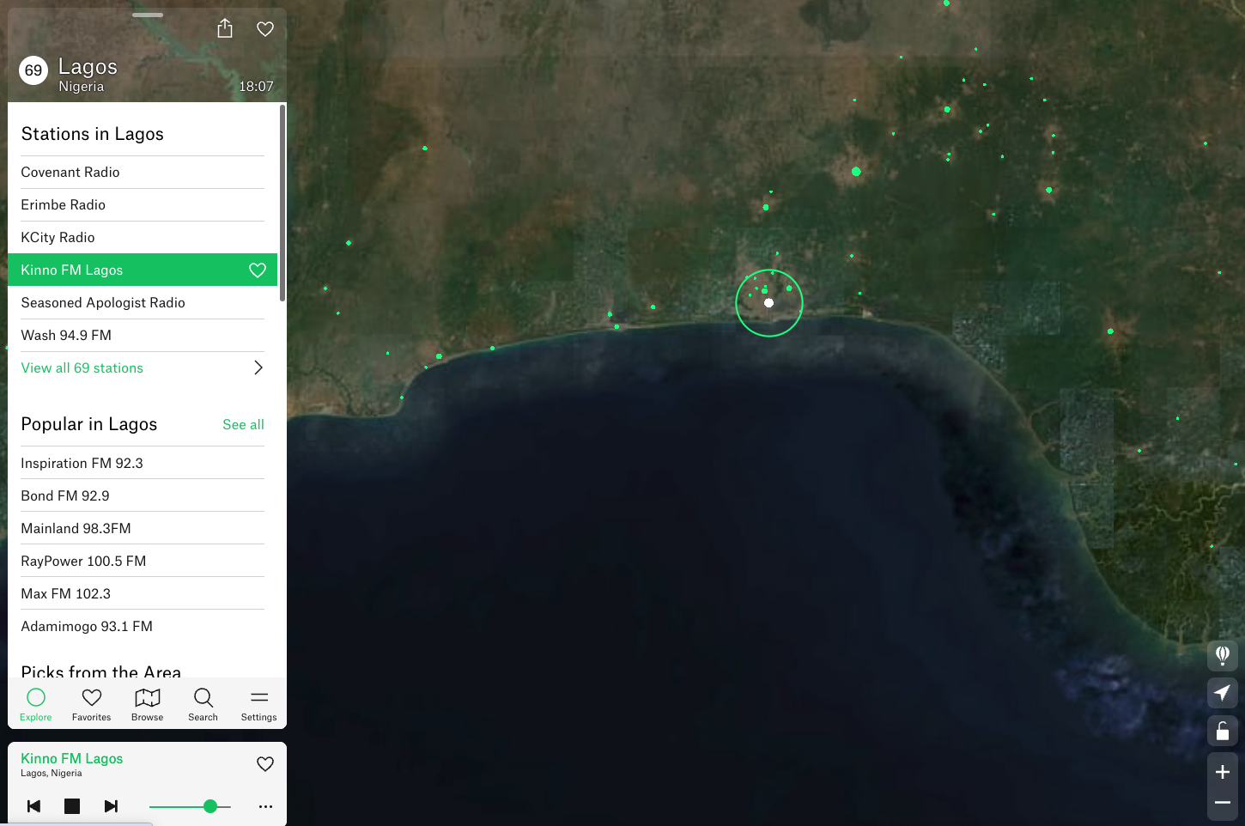Zoom in on the map
This screenshot has width=1245, height=826.
pos(1223,772)
